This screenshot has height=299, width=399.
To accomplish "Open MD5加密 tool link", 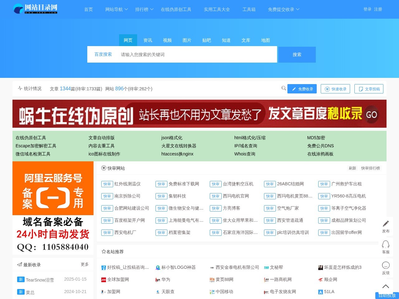I will click(x=316, y=138).
